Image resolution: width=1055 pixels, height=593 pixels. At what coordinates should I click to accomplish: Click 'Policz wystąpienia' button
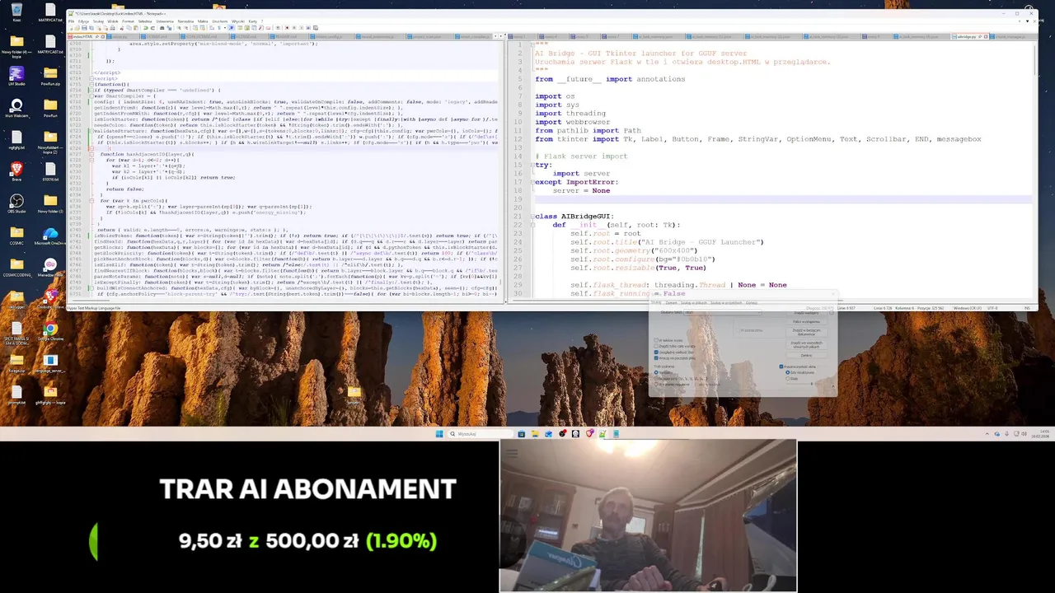(807, 322)
